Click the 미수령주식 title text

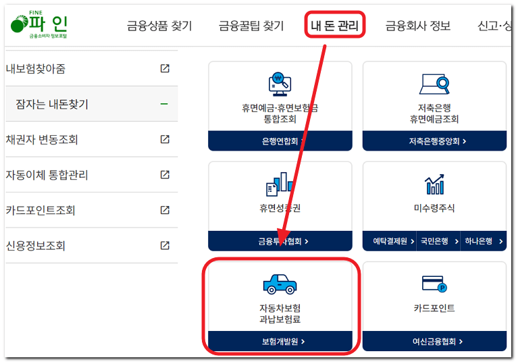pos(434,208)
